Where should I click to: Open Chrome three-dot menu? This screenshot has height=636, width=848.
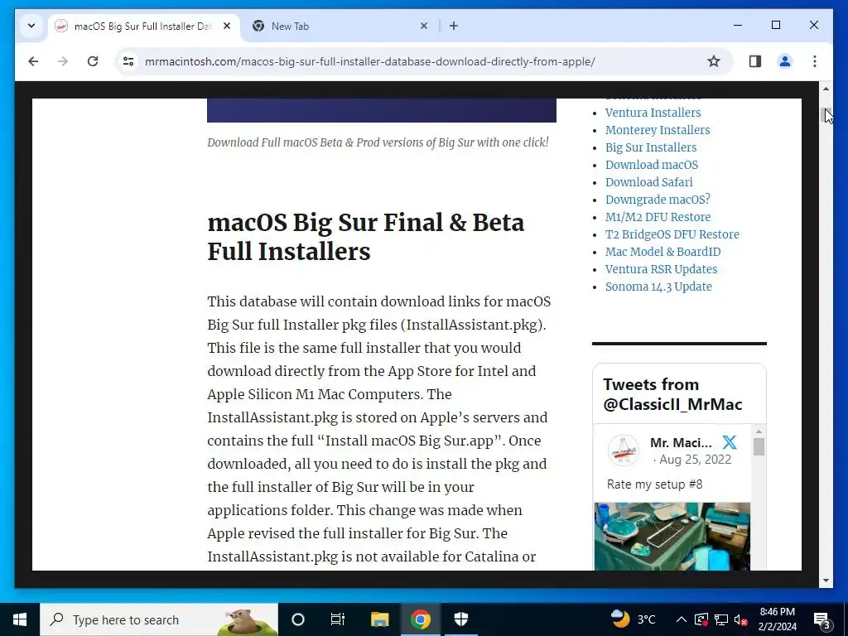click(815, 61)
